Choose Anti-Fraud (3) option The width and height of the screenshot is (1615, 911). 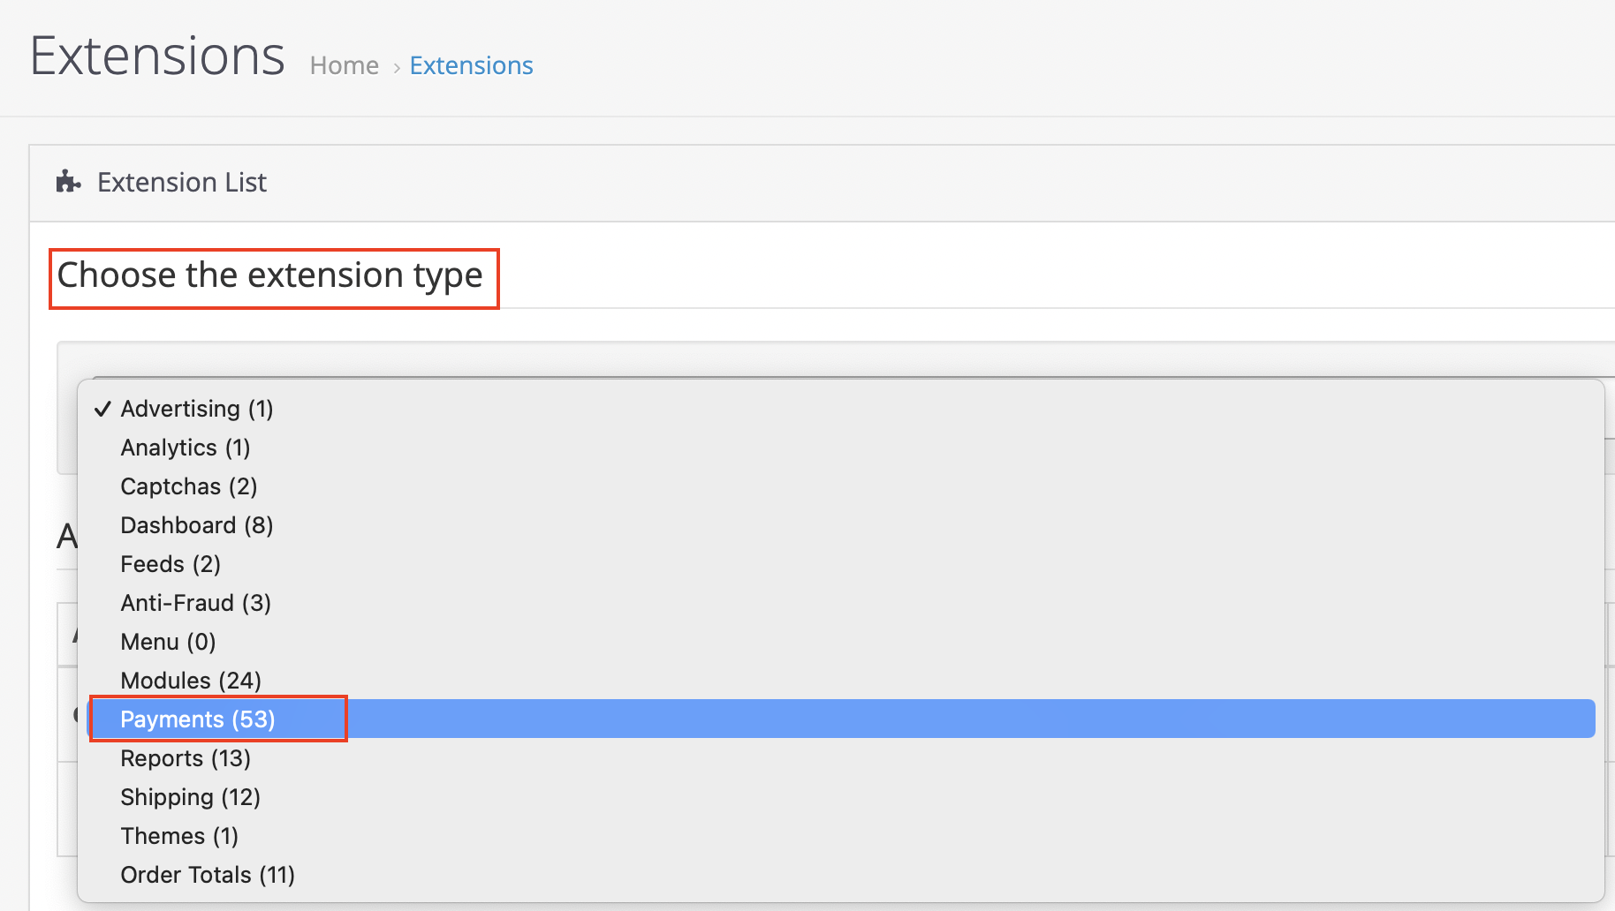(196, 603)
